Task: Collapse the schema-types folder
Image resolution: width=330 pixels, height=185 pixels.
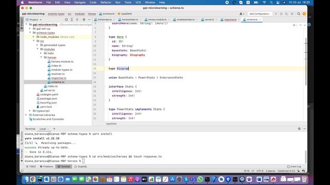Action: [30, 33]
